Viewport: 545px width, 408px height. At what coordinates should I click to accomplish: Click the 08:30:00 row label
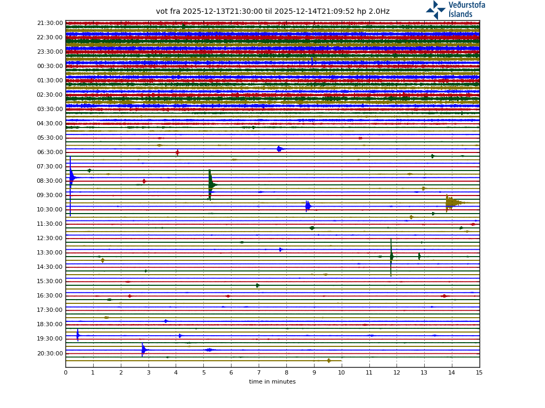[50, 181]
